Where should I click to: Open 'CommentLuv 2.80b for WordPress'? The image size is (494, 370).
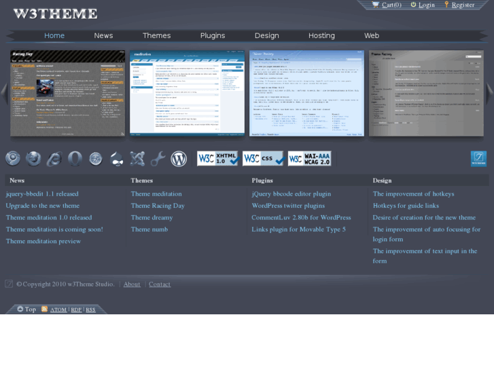pyautogui.click(x=301, y=218)
